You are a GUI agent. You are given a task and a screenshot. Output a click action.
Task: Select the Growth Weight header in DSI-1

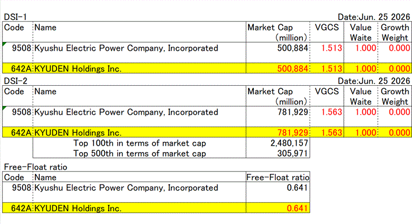[395, 32]
